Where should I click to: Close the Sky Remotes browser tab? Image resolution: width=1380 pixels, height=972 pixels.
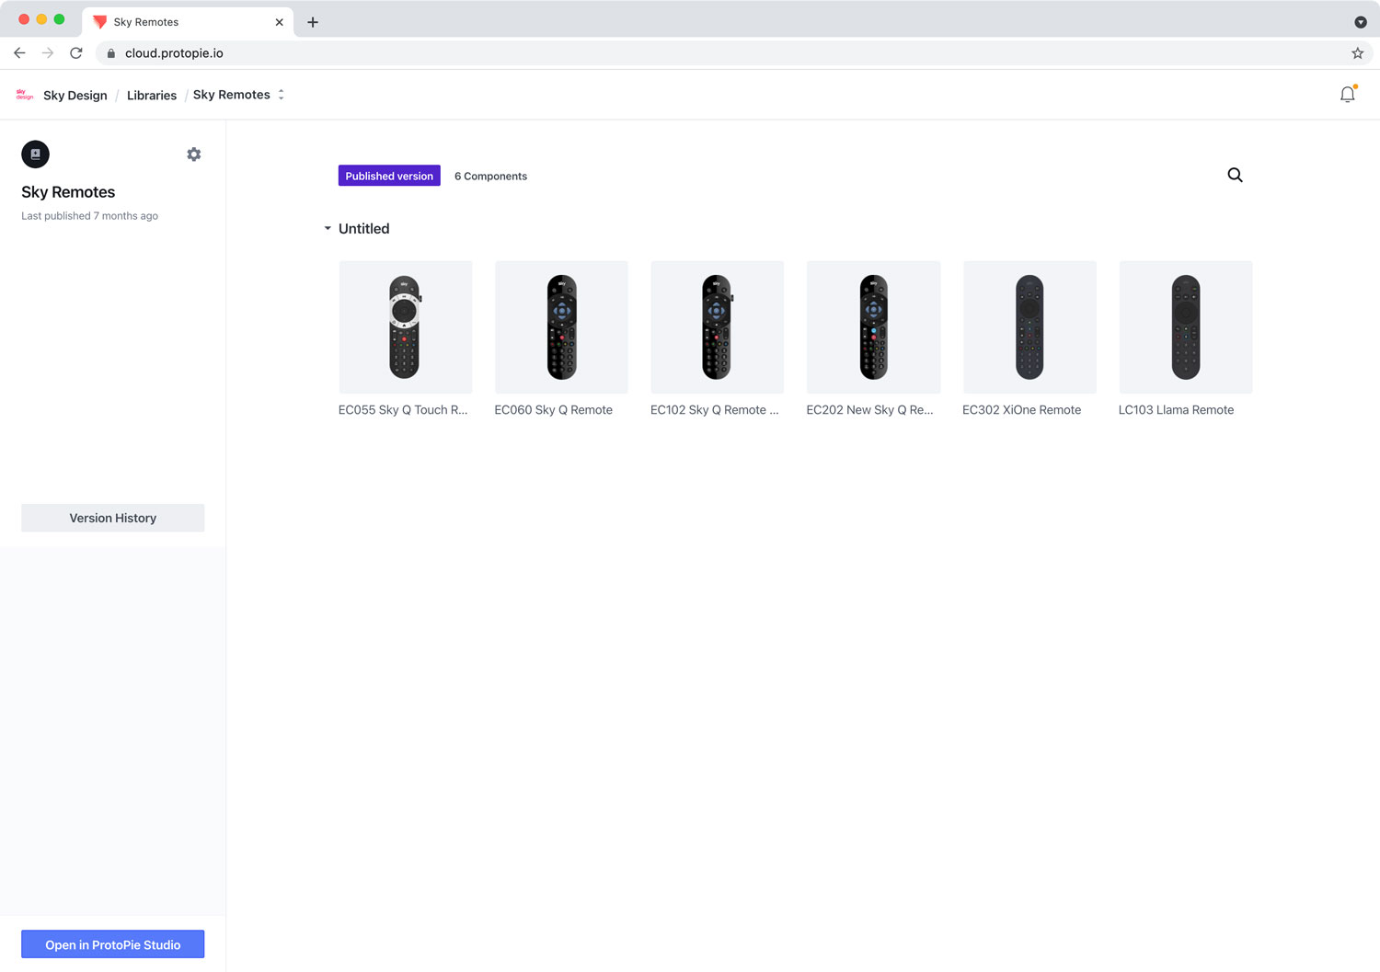click(x=279, y=22)
